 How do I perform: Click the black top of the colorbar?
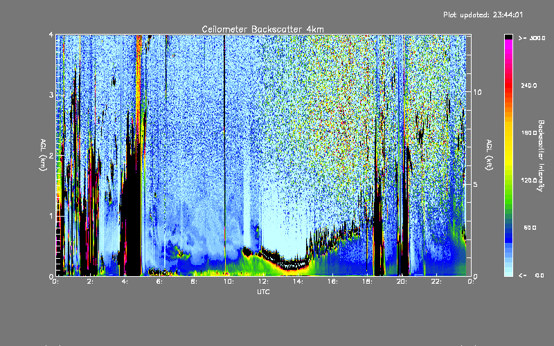tap(508, 37)
